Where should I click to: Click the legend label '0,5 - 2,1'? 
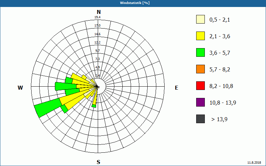click(220, 20)
